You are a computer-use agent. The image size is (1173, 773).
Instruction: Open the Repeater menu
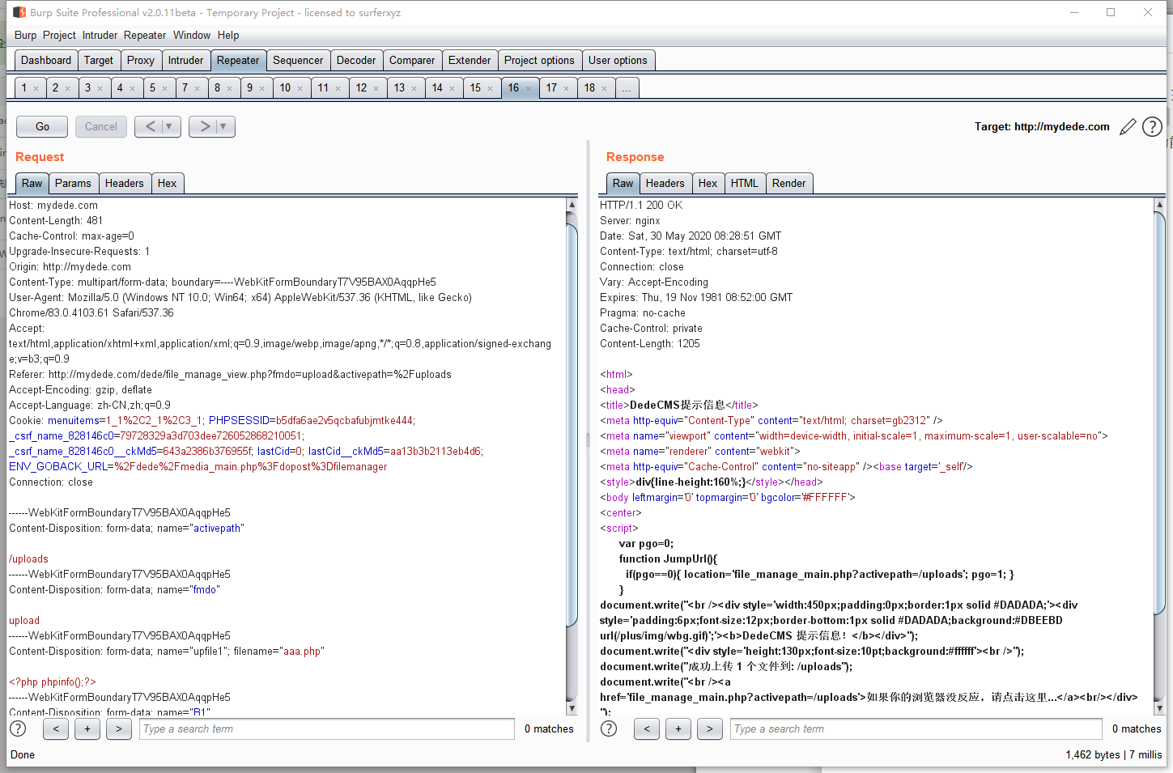(145, 35)
